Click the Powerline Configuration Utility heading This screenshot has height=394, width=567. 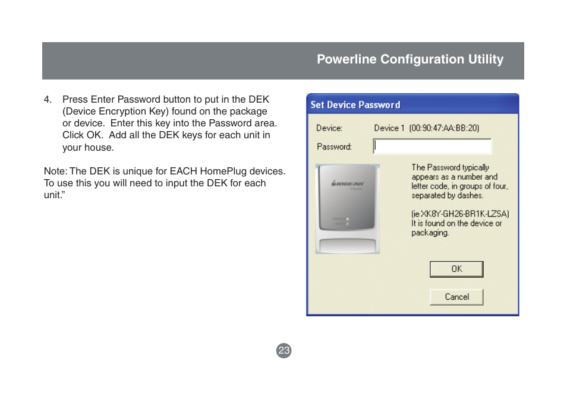[x=410, y=59]
